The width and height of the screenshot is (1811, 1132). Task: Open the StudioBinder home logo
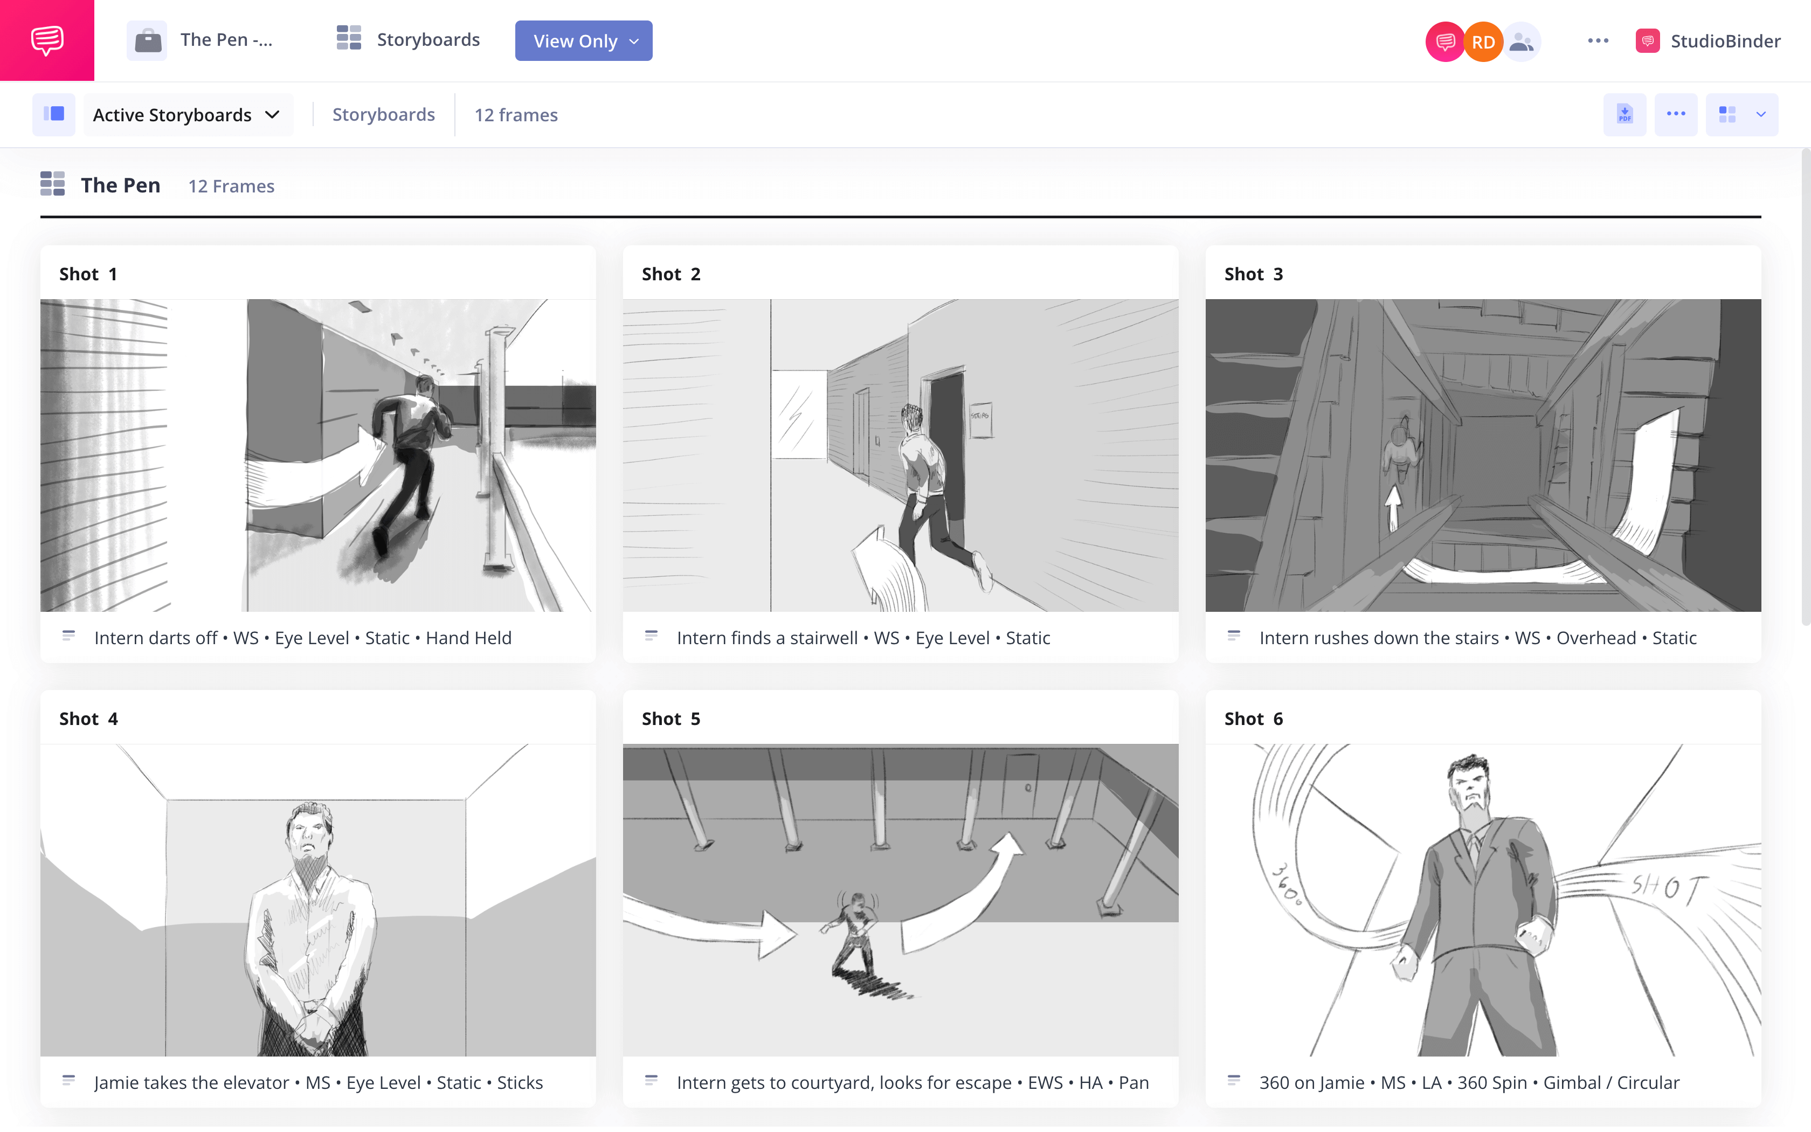(x=46, y=40)
